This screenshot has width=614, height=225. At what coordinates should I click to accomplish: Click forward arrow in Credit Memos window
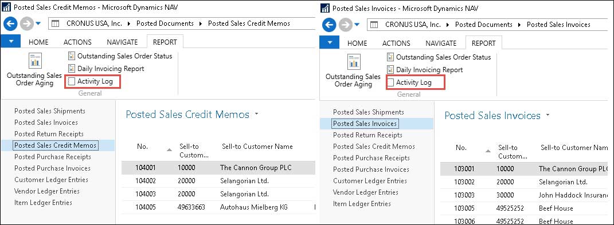(27, 24)
